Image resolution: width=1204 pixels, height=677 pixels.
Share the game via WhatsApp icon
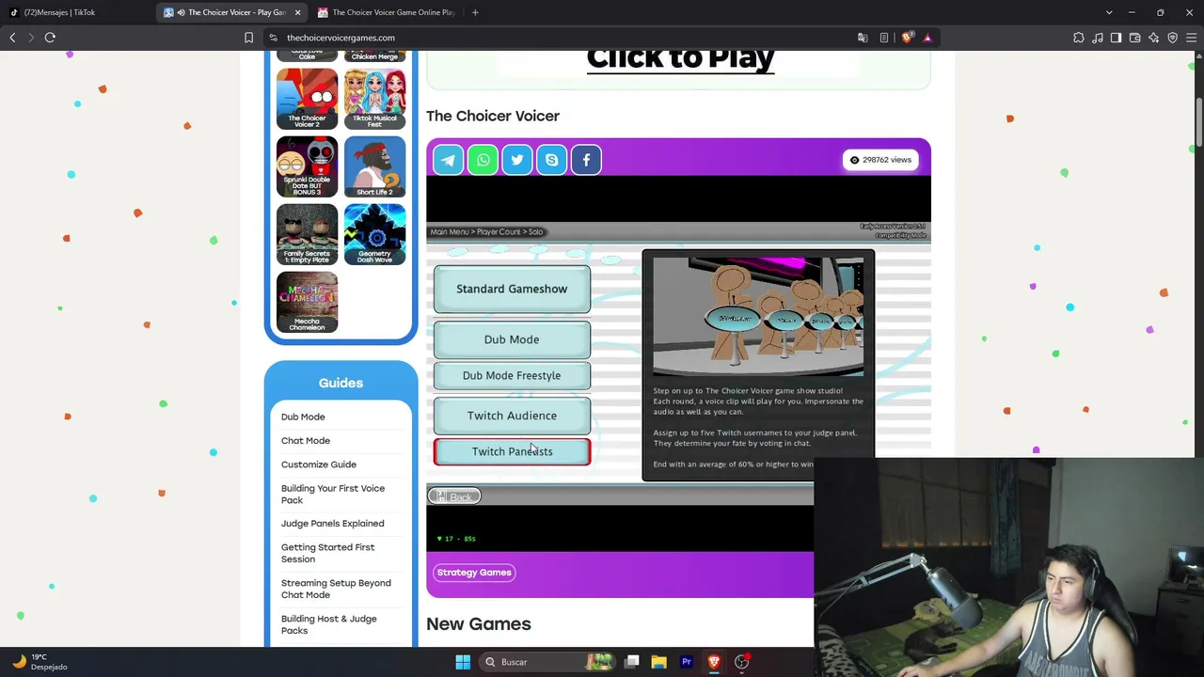click(x=483, y=160)
